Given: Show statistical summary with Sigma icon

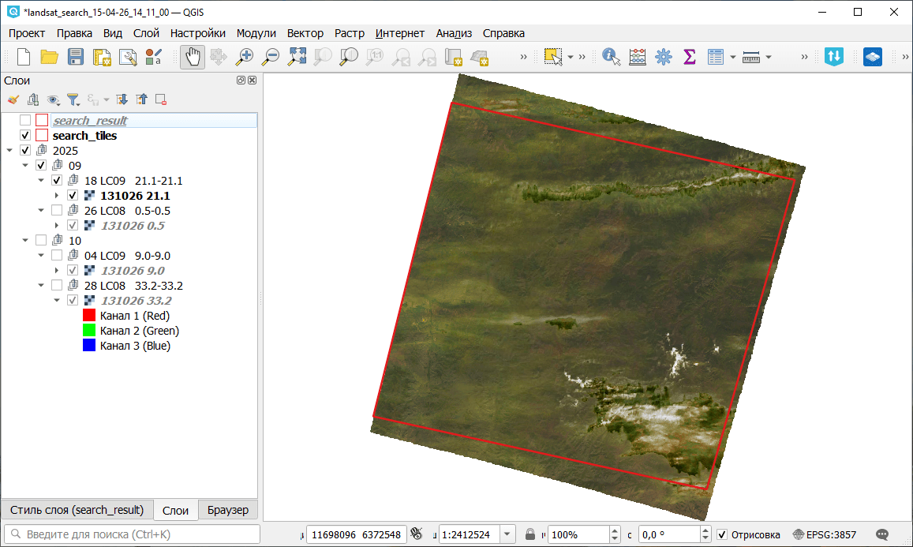Looking at the screenshot, I should point(689,57).
